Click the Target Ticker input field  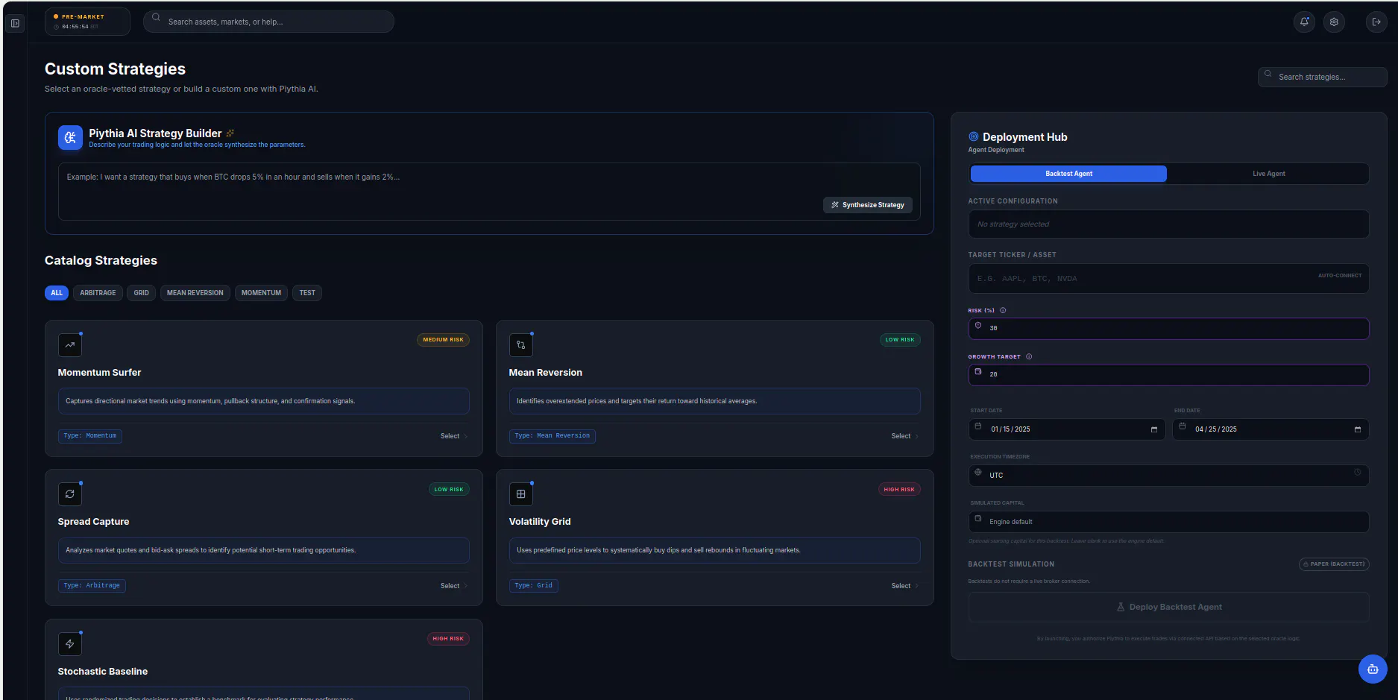1168,278
